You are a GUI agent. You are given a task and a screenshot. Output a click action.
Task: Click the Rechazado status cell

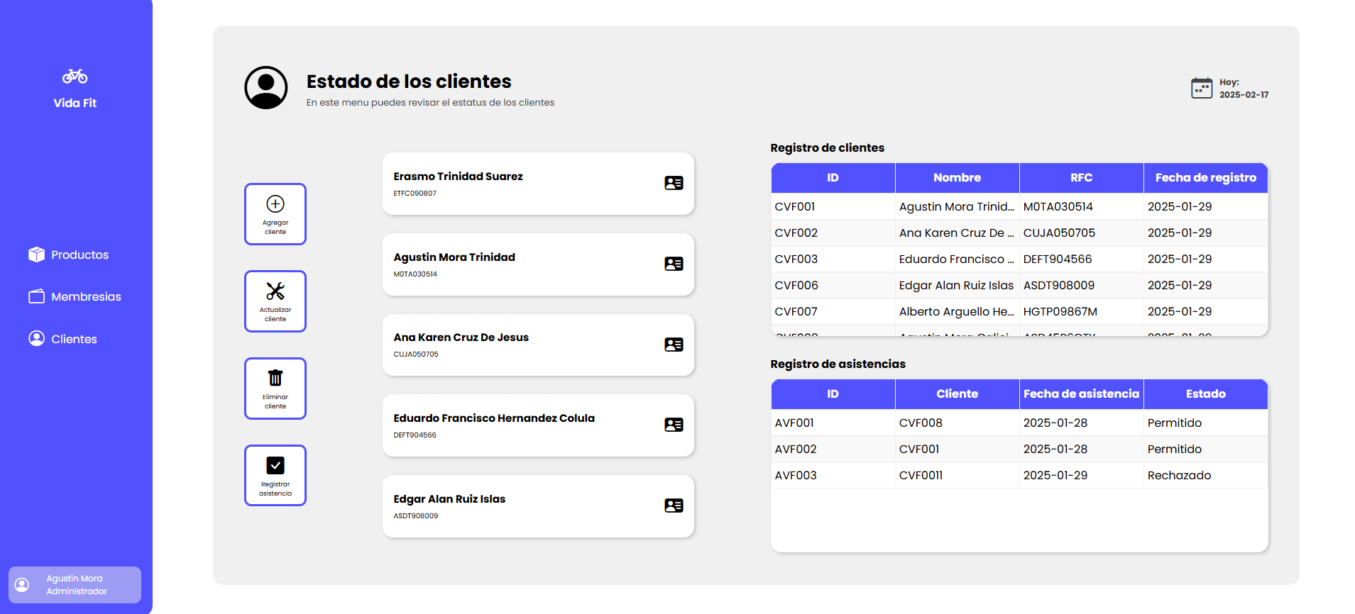click(1205, 476)
